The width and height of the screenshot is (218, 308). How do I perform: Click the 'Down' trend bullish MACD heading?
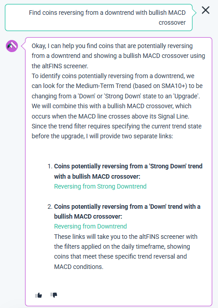click(x=127, y=211)
